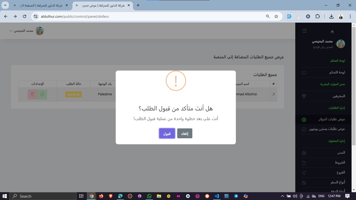
Task: Bookmark this page with star icon
Action: coord(276,16)
